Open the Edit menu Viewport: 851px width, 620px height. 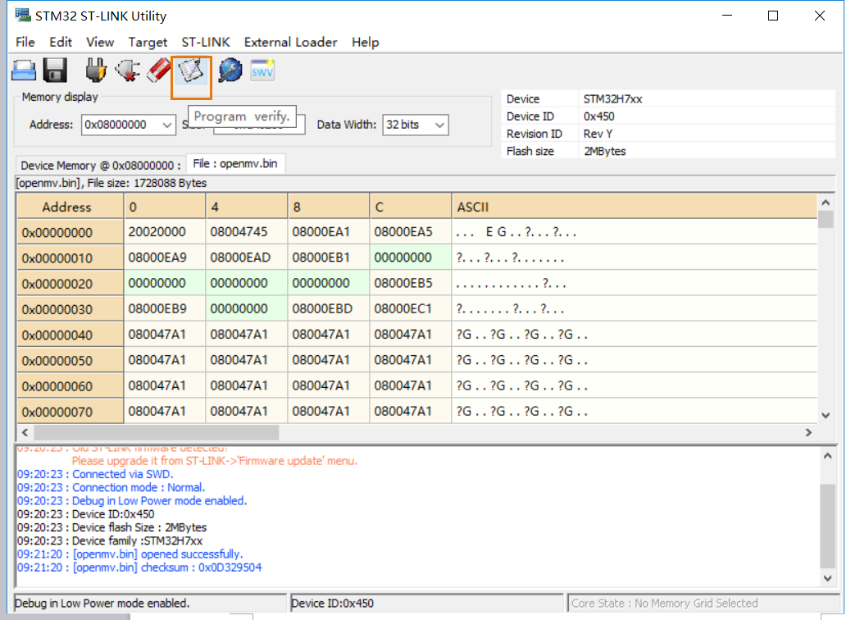60,43
